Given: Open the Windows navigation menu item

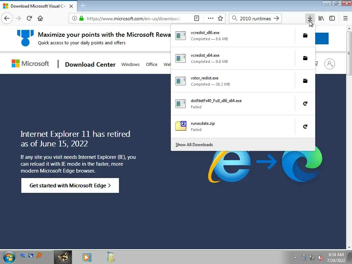Looking at the screenshot, I should [x=130, y=64].
